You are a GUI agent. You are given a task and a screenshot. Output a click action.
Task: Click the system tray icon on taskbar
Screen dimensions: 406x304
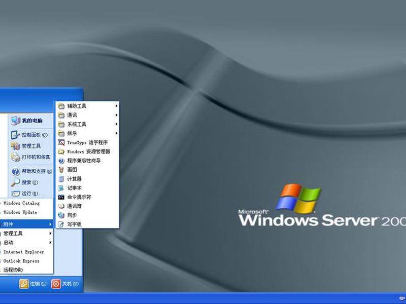[402, 298]
